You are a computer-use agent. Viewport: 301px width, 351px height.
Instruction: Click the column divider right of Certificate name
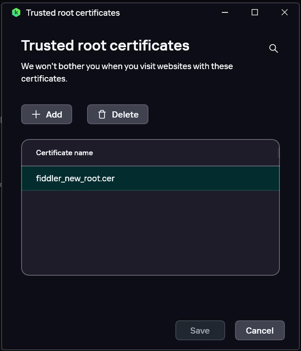click(278, 153)
